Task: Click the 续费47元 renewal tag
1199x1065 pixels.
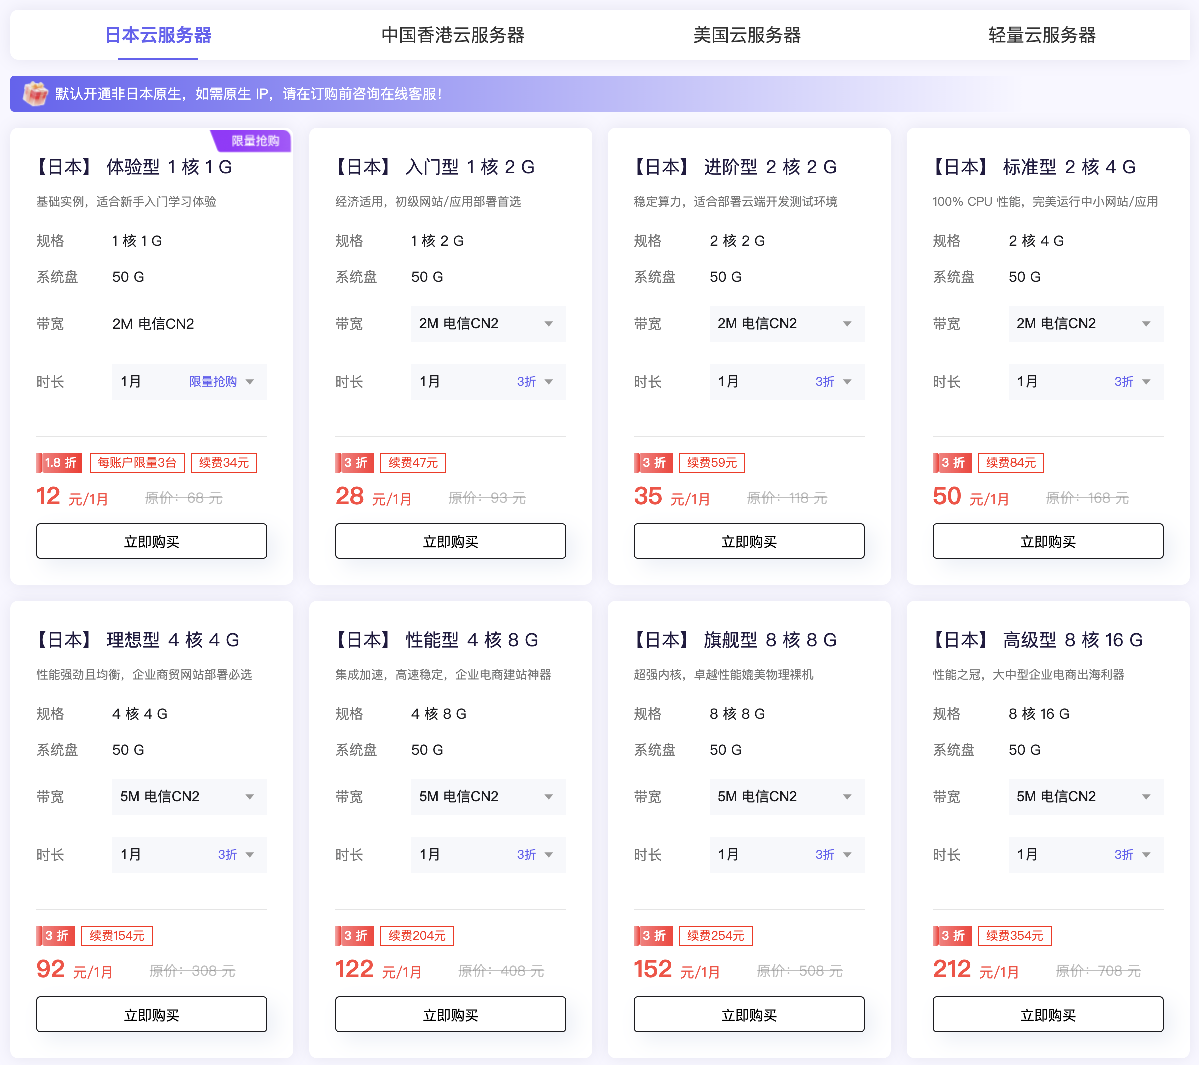Action: [413, 462]
